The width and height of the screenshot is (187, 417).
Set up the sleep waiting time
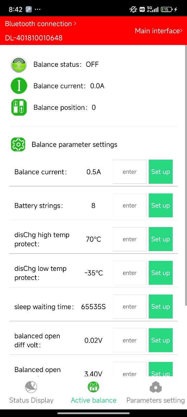point(161,307)
